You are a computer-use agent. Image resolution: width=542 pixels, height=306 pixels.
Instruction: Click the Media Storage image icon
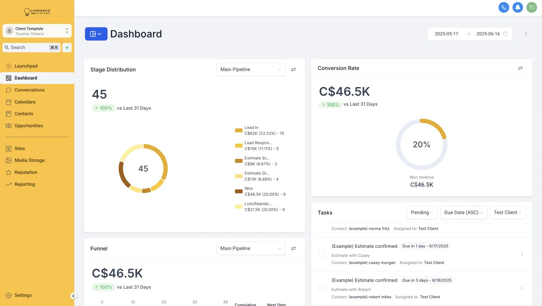[x=9, y=160]
